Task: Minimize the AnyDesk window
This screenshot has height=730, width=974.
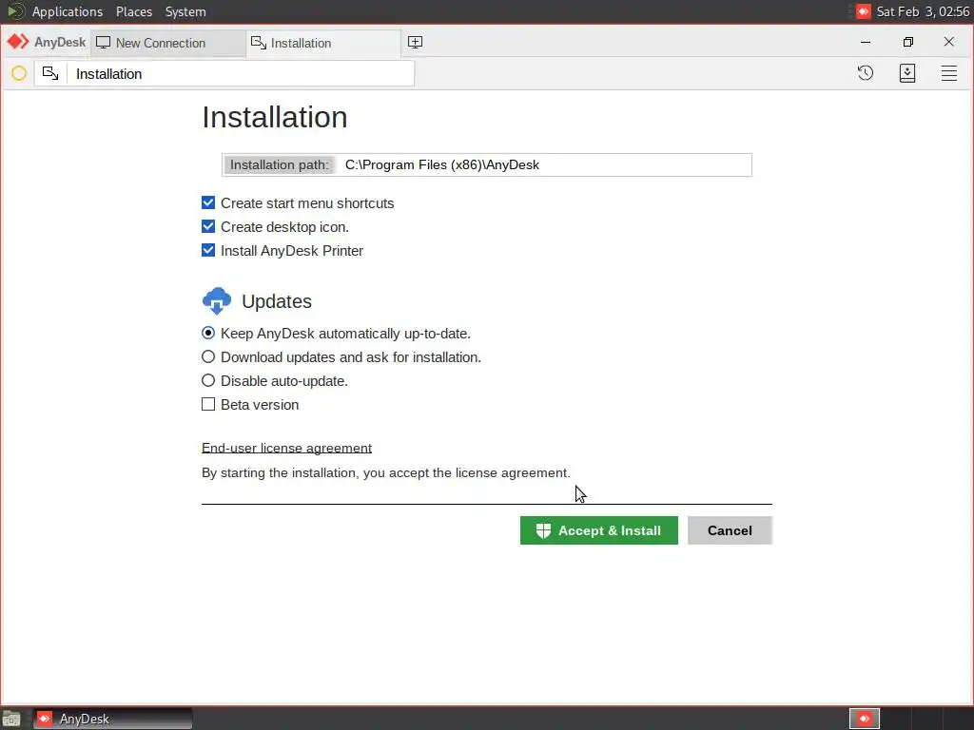Action: (866, 42)
